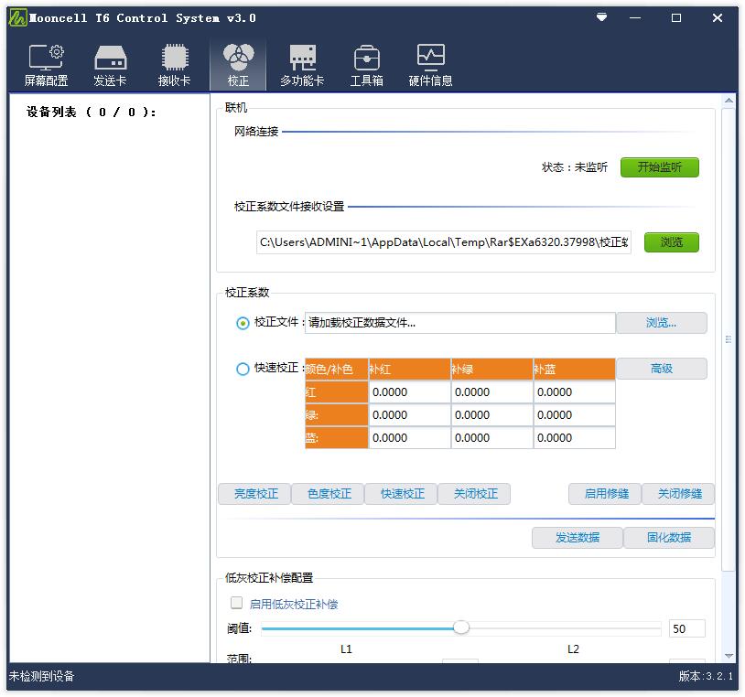Click the 绿 row 补蓝 cell
The image size is (745, 697).
[575, 415]
